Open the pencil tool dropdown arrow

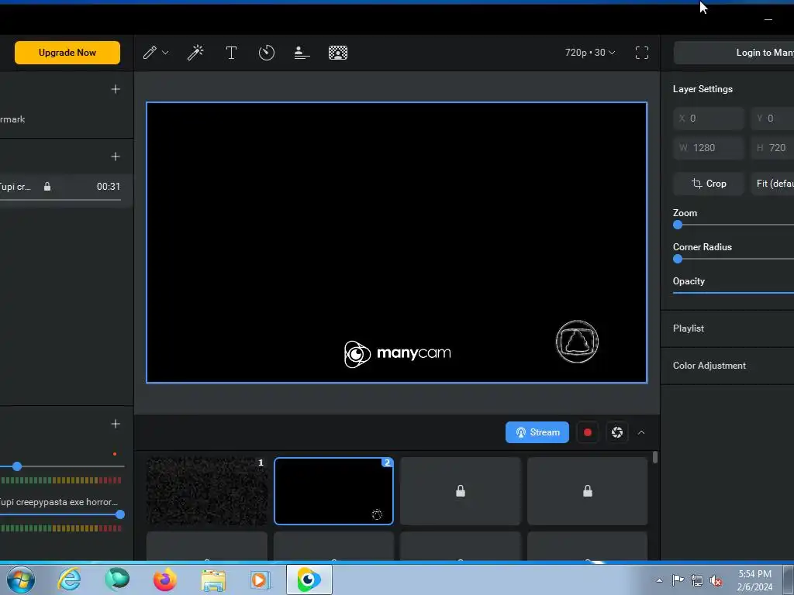click(x=165, y=53)
